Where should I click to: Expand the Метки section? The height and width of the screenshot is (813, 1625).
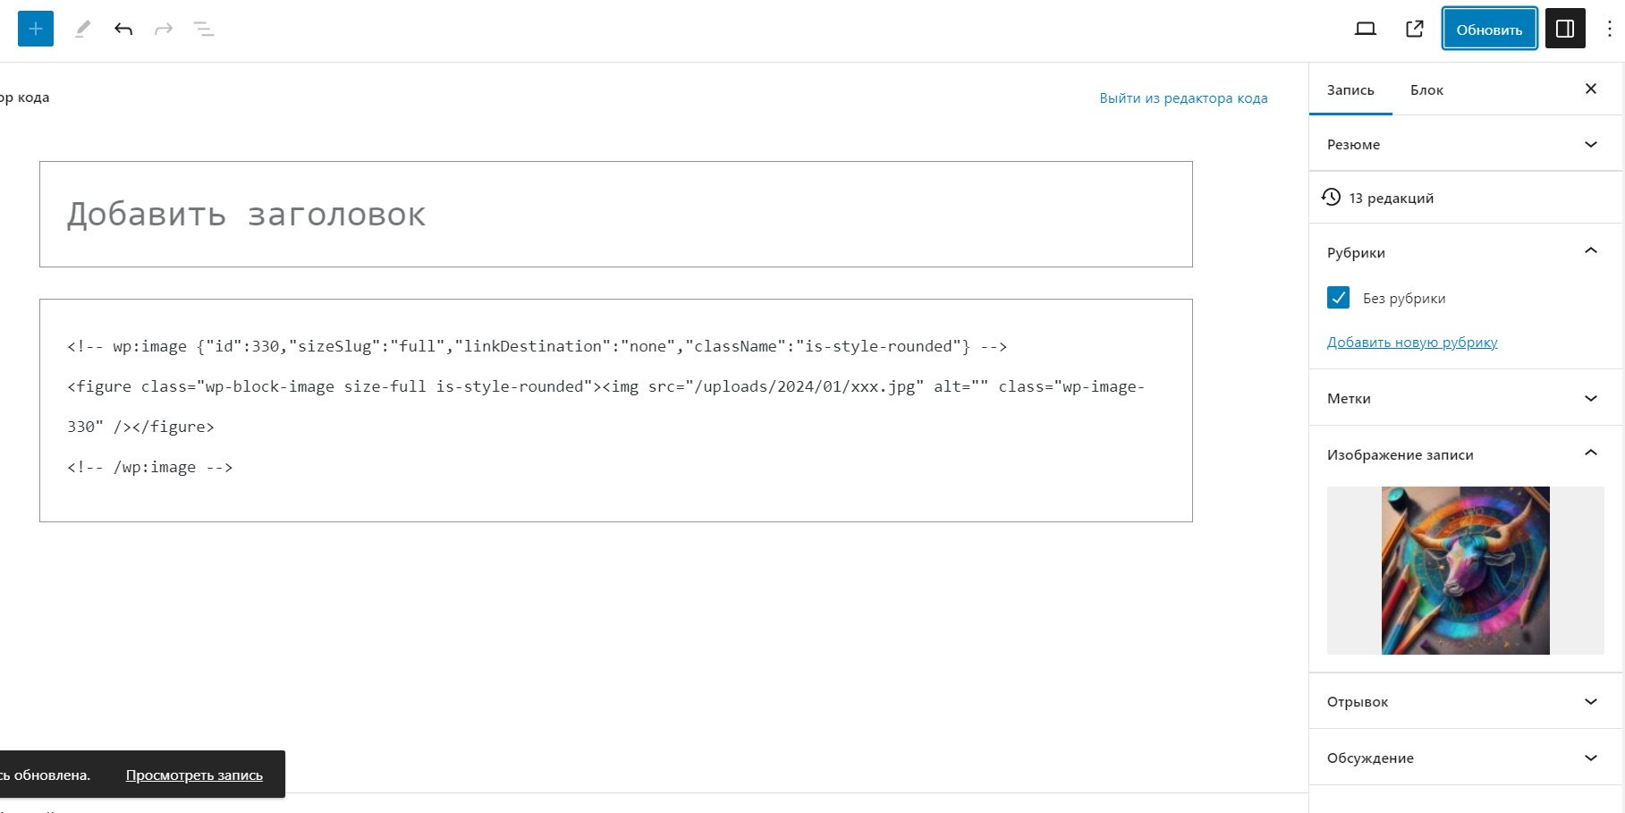[x=1465, y=398]
